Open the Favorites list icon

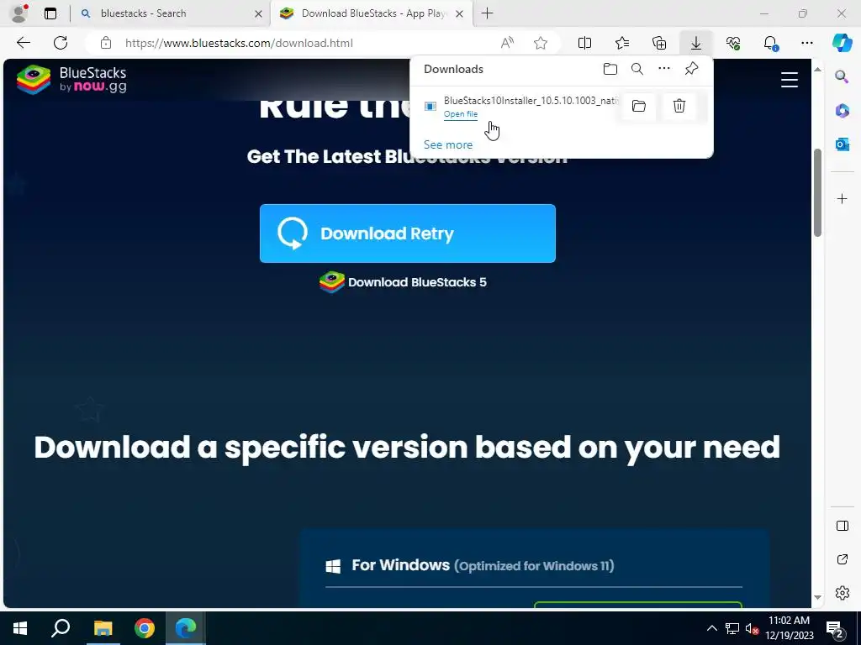point(622,43)
